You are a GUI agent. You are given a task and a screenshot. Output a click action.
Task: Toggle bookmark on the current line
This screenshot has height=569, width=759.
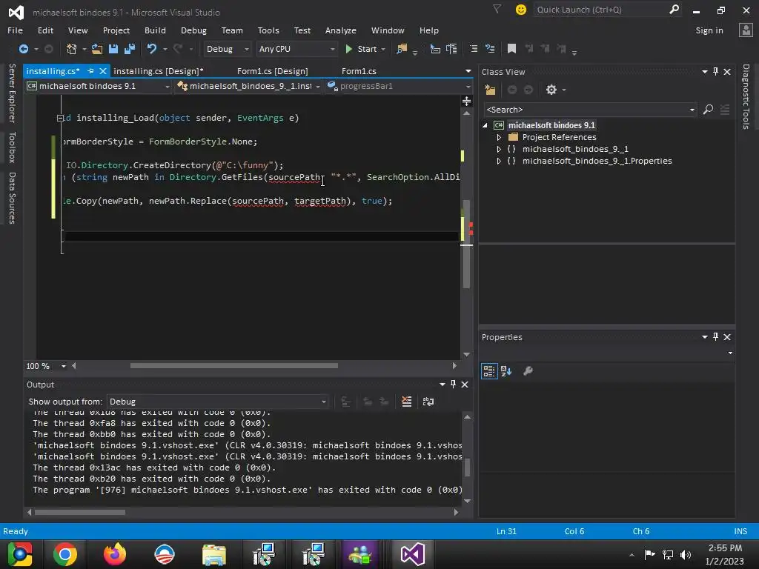511,49
